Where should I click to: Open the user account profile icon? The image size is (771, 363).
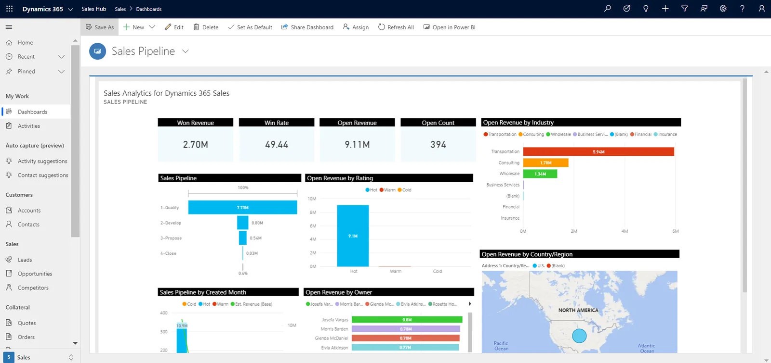click(761, 9)
